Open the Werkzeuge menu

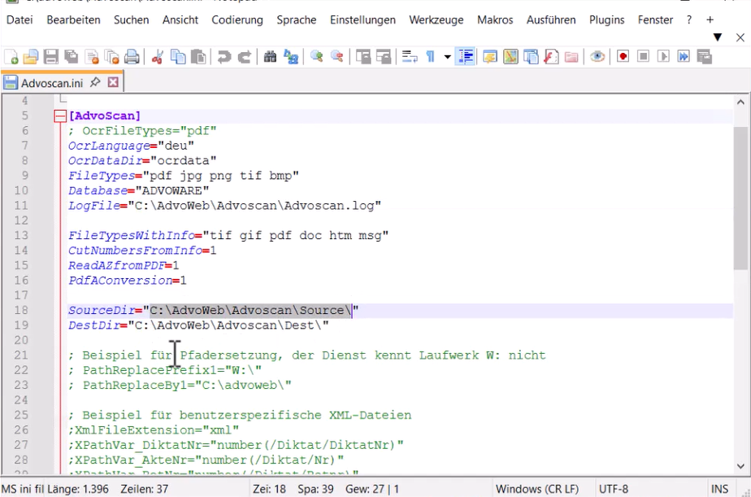tap(436, 20)
